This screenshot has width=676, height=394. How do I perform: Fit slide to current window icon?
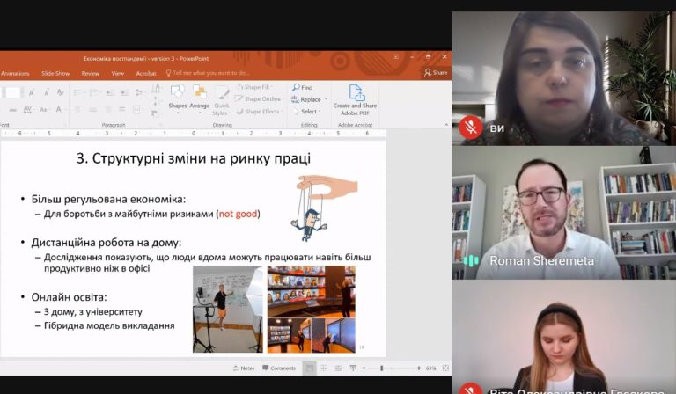point(445,368)
